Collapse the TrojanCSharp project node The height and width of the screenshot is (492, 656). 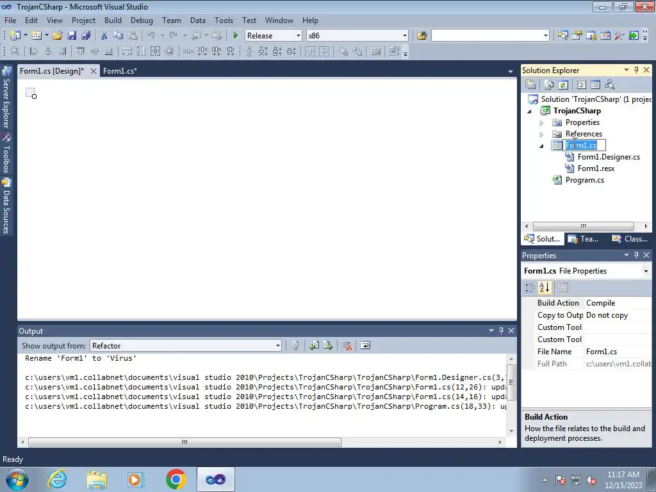(529, 111)
